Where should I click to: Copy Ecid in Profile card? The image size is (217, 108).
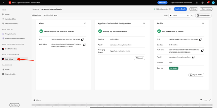[x=200, y=39]
